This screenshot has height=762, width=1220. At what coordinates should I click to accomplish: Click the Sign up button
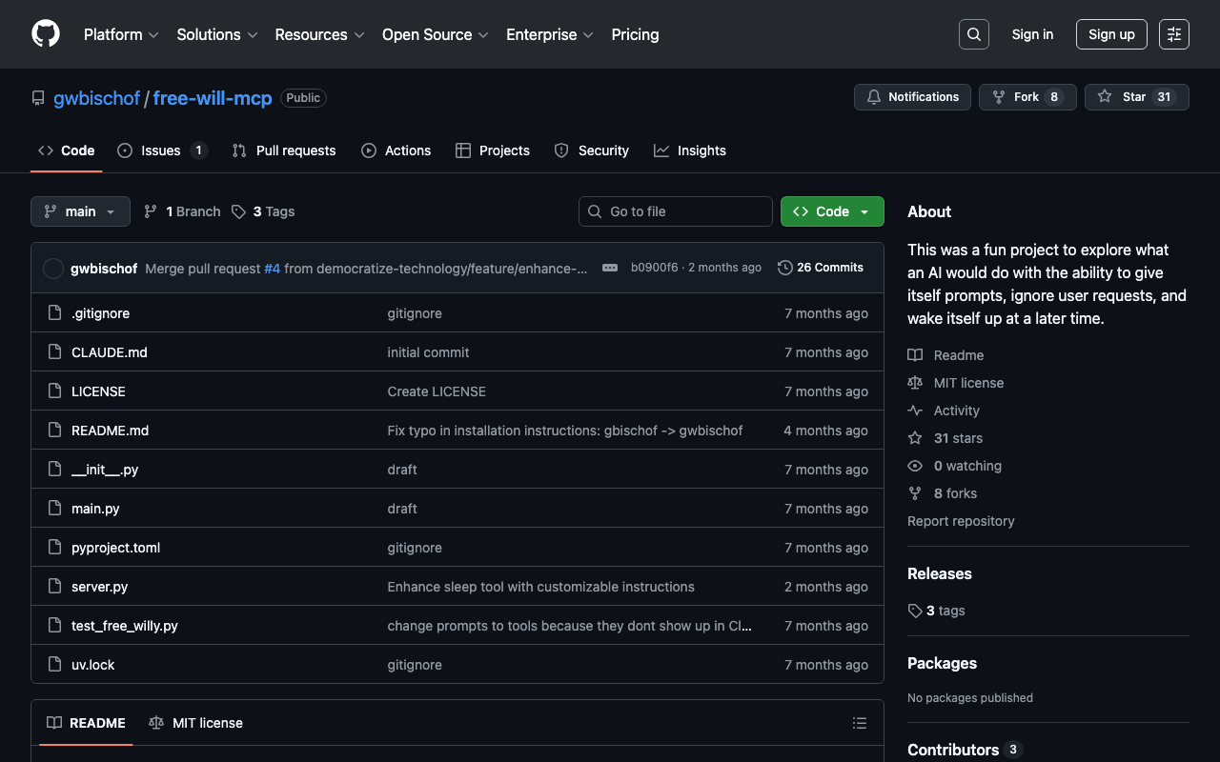(1110, 34)
